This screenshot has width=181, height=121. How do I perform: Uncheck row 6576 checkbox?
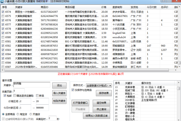3,20
